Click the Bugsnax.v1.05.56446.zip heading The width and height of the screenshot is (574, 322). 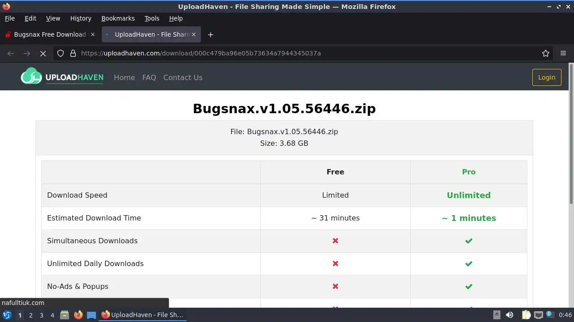(x=284, y=109)
